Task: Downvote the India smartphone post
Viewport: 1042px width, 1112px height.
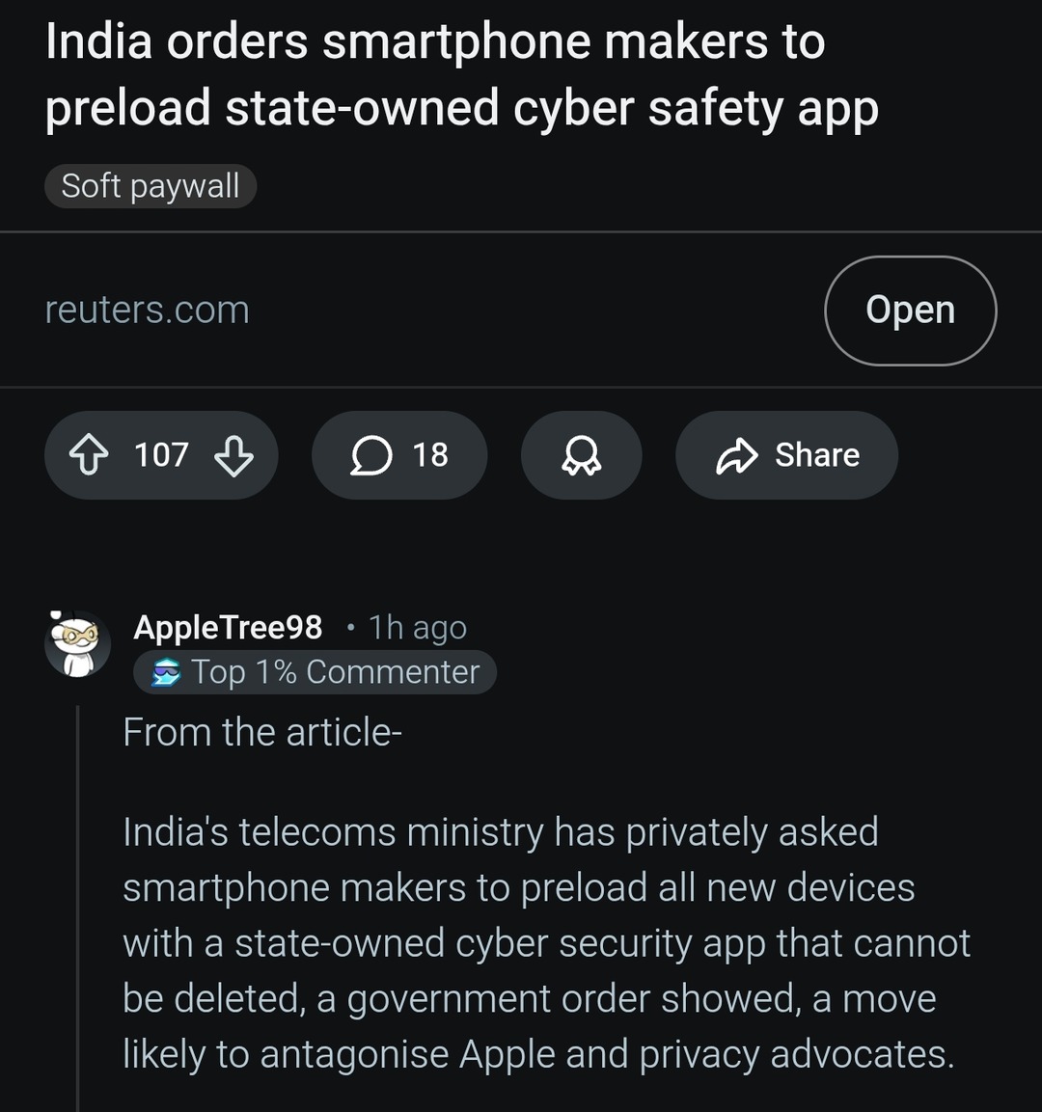Action: (233, 455)
